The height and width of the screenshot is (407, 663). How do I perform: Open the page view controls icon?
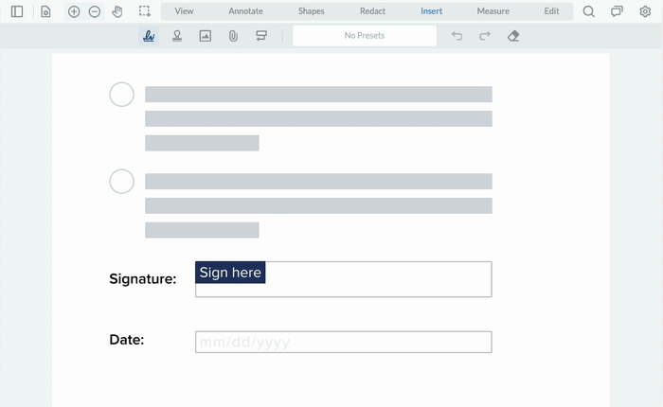coord(45,11)
